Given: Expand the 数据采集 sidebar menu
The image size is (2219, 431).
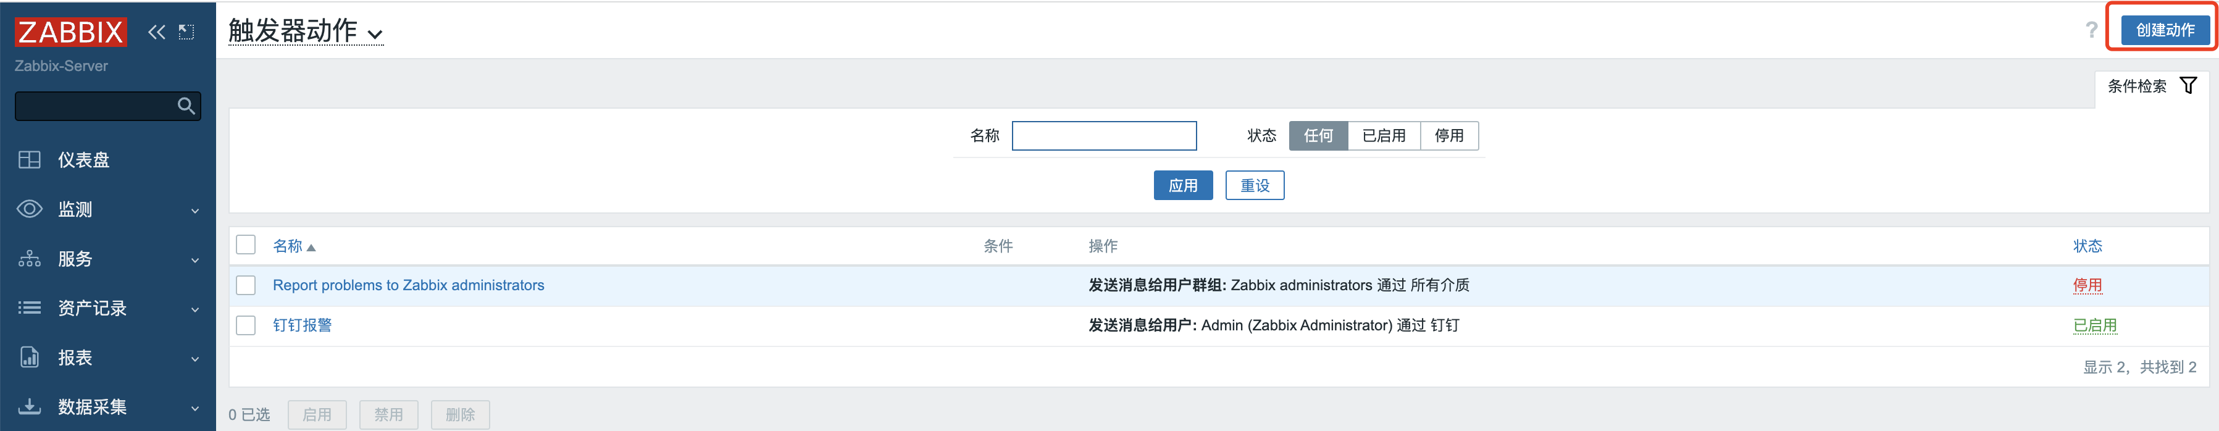Looking at the screenshot, I should (107, 407).
